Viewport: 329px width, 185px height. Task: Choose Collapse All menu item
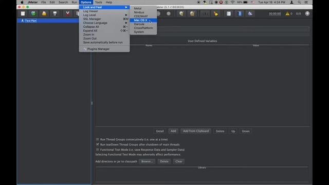[x=104, y=27]
